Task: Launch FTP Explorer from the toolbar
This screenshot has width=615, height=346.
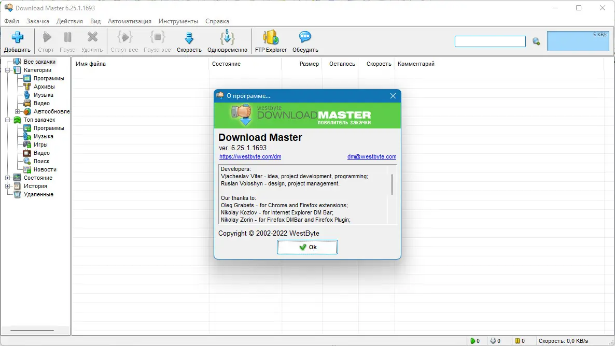Action: [x=270, y=41]
